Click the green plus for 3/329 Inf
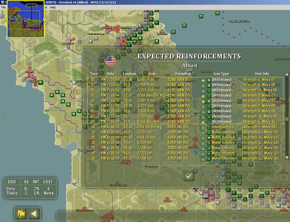This screenshot has width=290, height=222. pos(203,143)
